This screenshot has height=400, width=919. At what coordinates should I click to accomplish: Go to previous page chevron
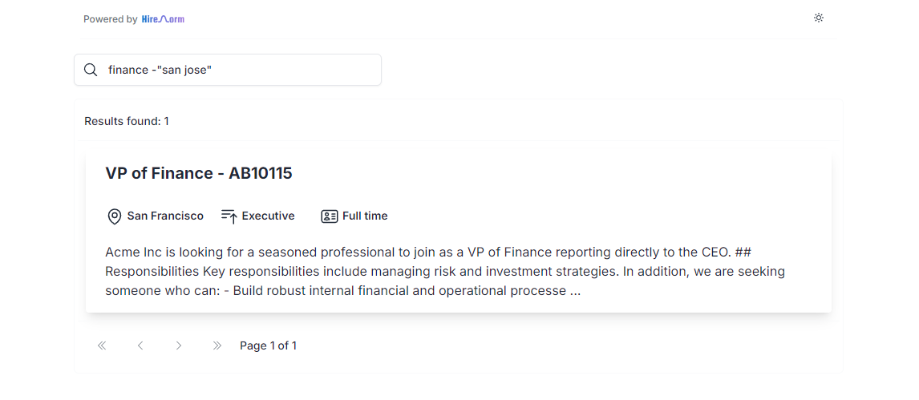[x=140, y=345]
